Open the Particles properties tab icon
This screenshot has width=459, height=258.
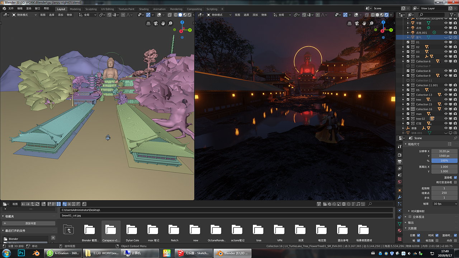(400, 204)
